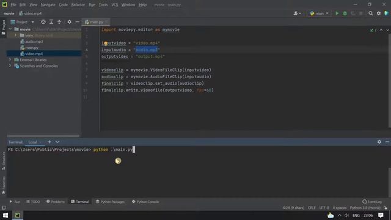This screenshot has width=391, height=220.
Task: Click the Debug bug icon
Action: 345,13
